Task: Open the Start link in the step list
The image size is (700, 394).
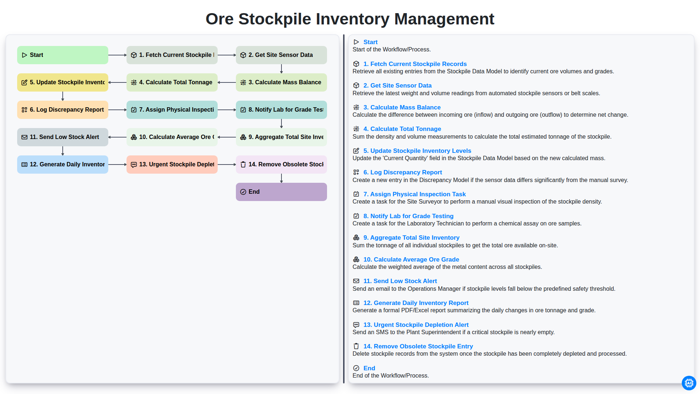Action: (370, 42)
